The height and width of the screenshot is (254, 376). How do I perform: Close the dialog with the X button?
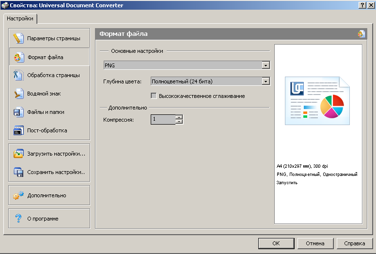click(x=371, y=5)
